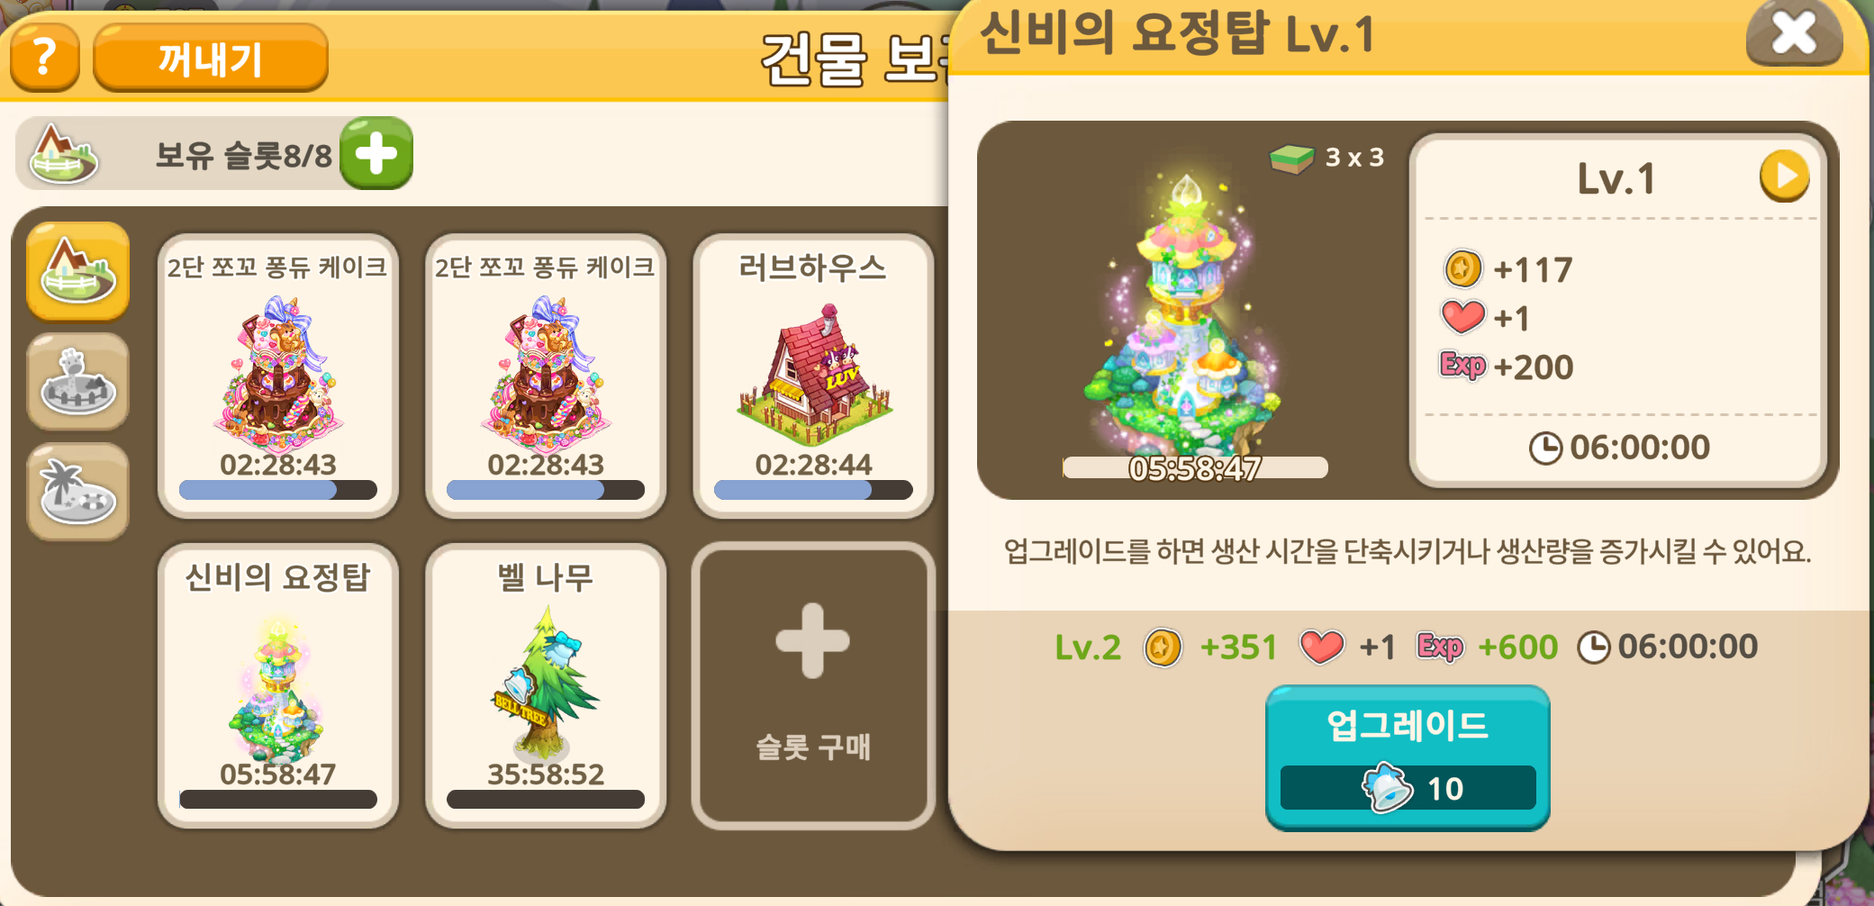The image size is (1874, 906).
Task: Select the 신비의 요정탑 building card
Action: point(277,685)
